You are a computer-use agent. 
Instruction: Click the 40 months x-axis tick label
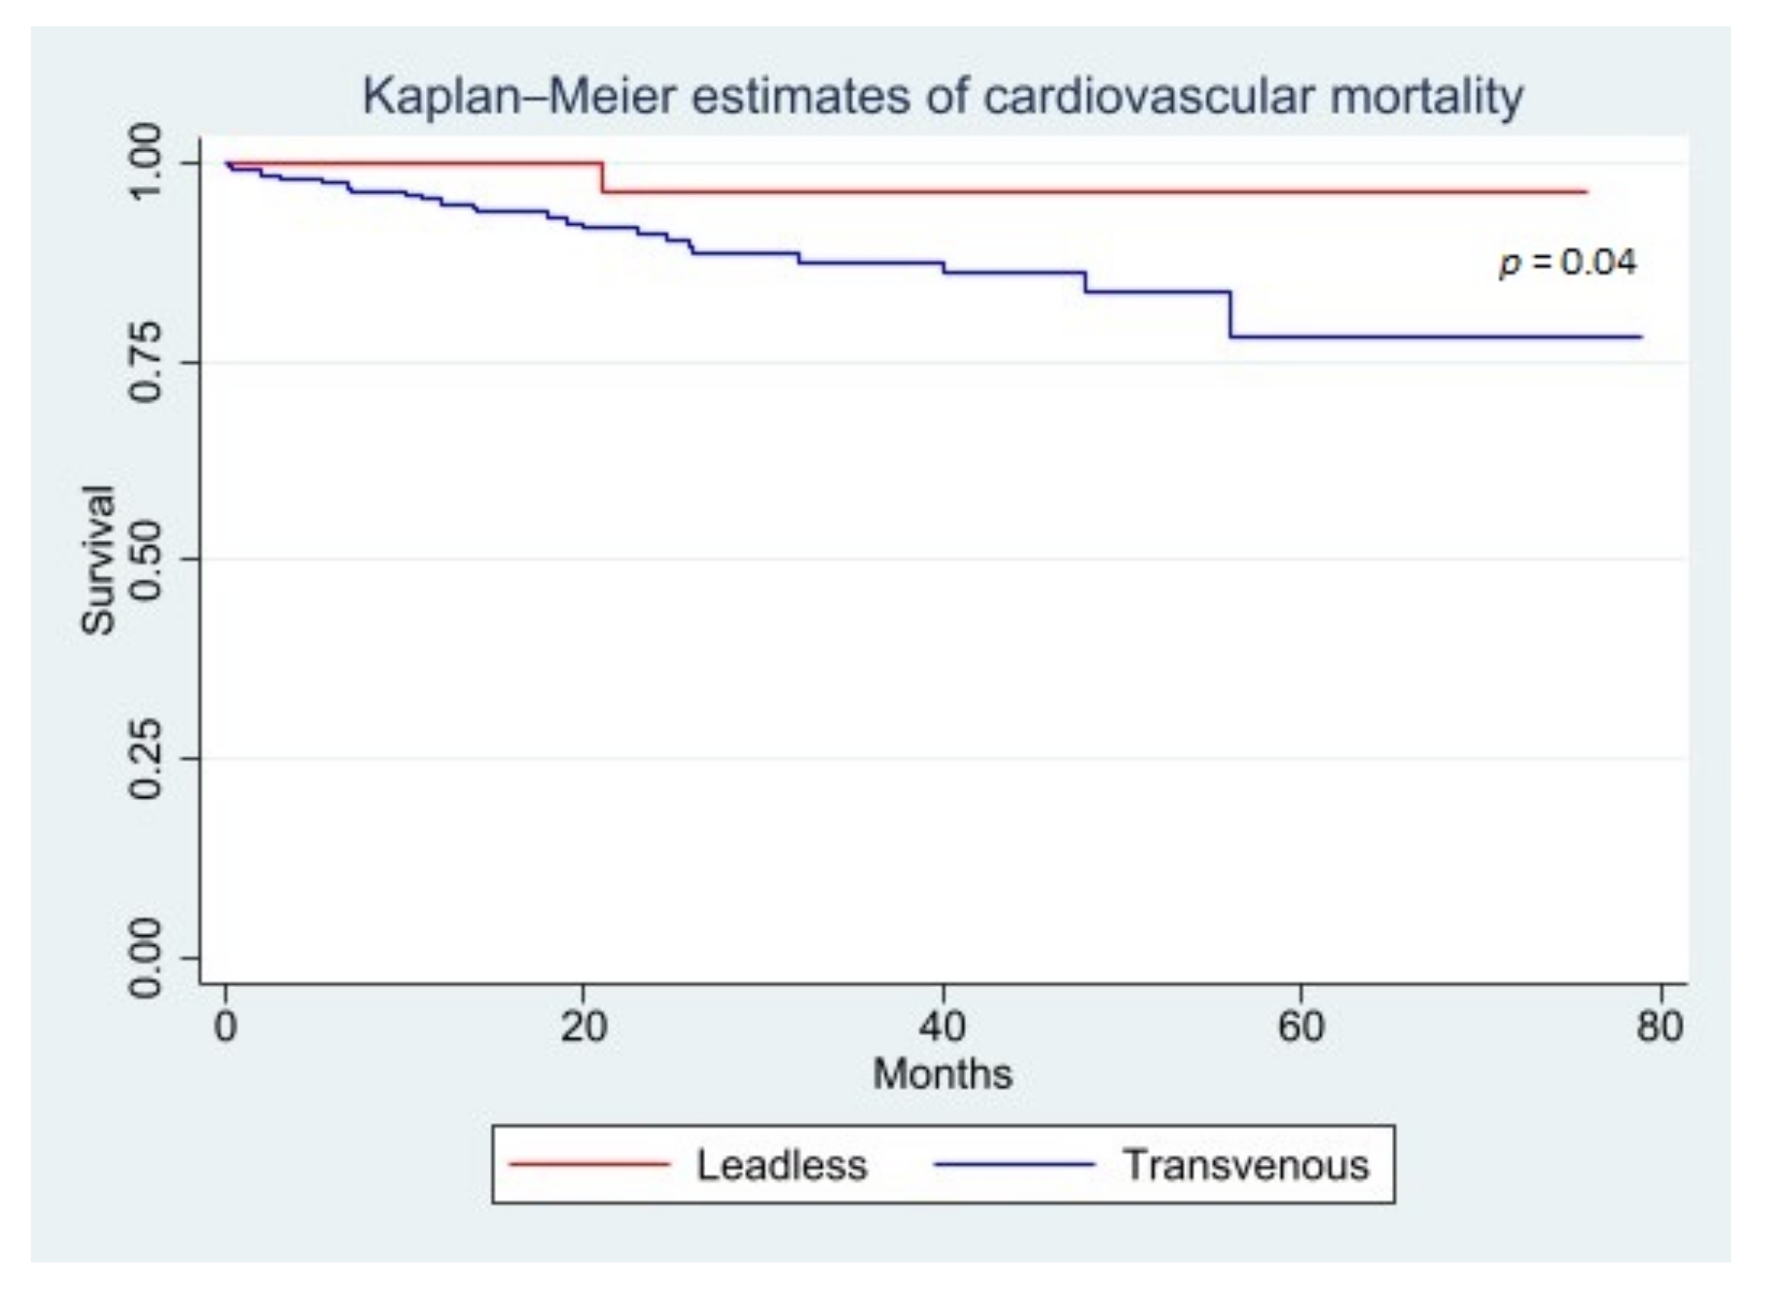click(x=942, y=1028)
